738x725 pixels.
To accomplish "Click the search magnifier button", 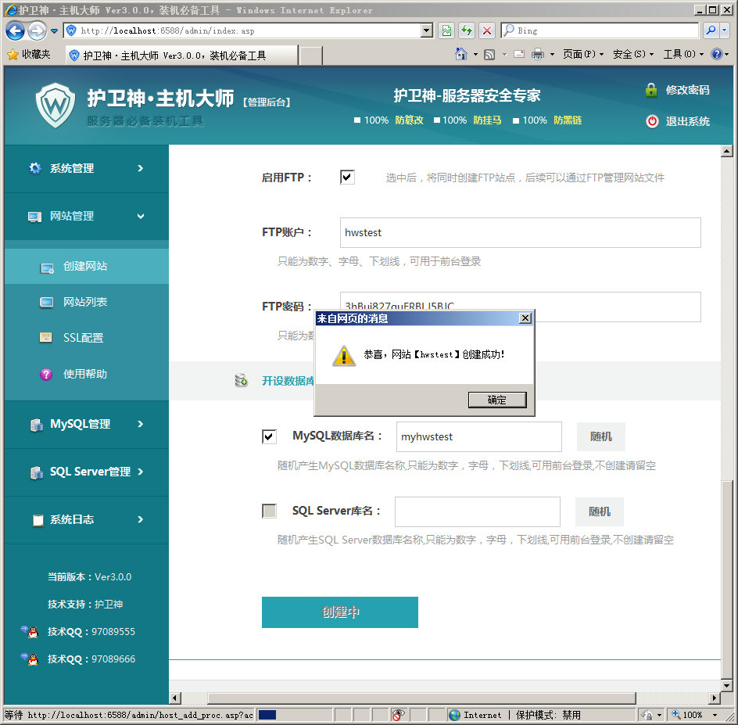I will click(x=711, y=31).
